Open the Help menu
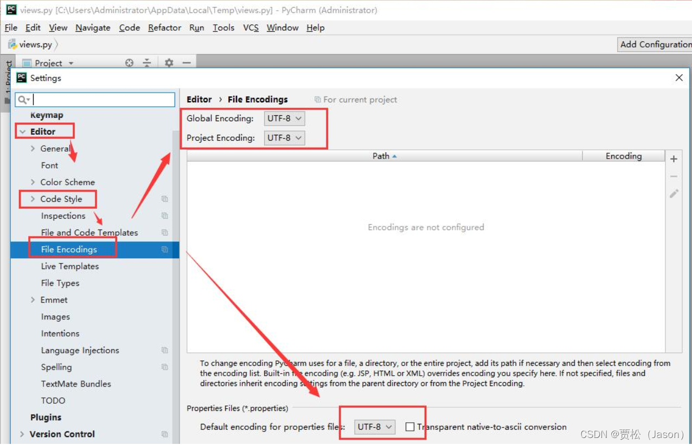 point(315,28)
